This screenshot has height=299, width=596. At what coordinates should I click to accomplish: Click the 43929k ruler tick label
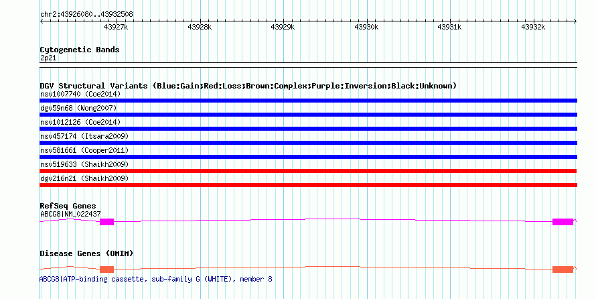283,27
